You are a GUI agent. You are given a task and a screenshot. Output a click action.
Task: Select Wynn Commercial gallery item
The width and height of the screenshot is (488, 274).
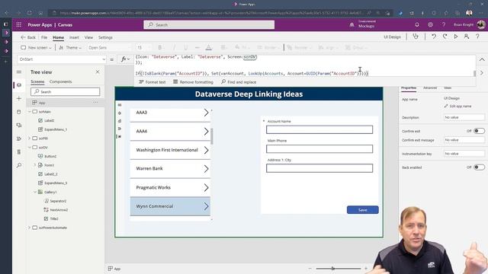170,206
